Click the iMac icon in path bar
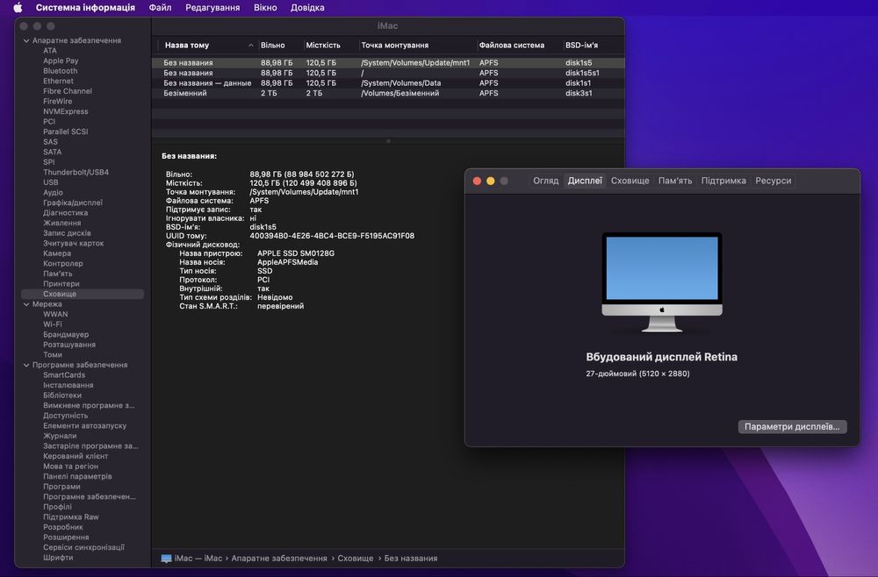Image resolution: width=878 pixels, height=577 pixels. pos(166,558)
